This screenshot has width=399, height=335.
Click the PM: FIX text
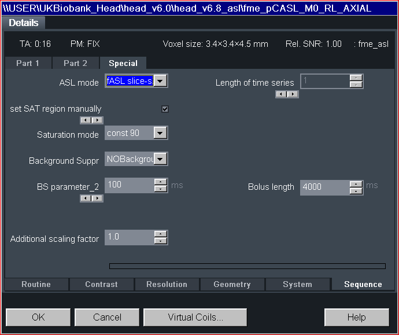point(85,44)
